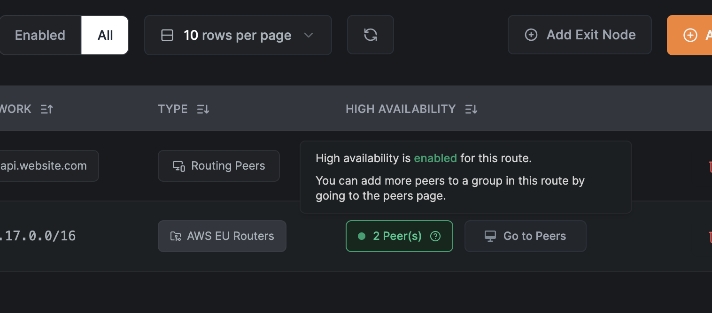Click the sort icon next to NETWORK column
The width and height of the screenshot is (712, 313).
[x=46, y=109]
